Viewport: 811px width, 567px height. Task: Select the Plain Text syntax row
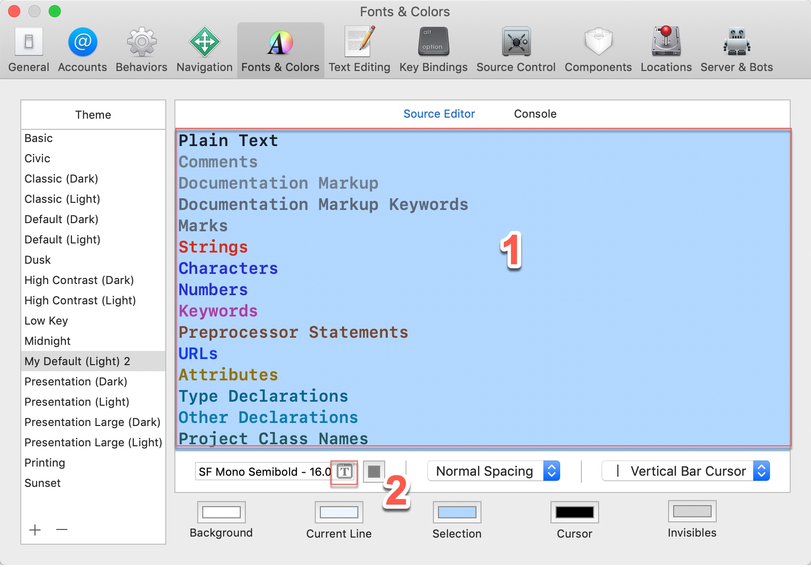click(483, 140)
